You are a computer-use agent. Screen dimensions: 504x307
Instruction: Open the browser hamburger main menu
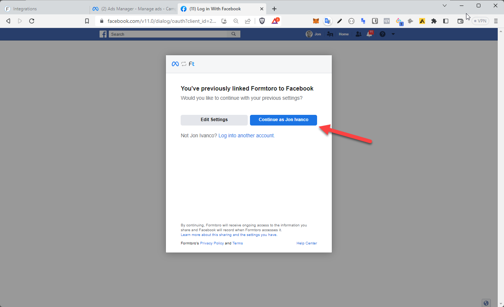pos(496,21)
